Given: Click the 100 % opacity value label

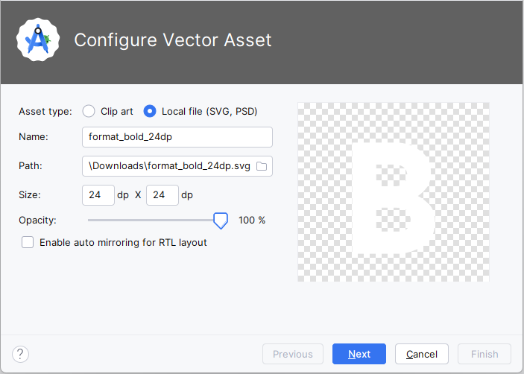Looking at the screenshot, I should tap(252, 221).
